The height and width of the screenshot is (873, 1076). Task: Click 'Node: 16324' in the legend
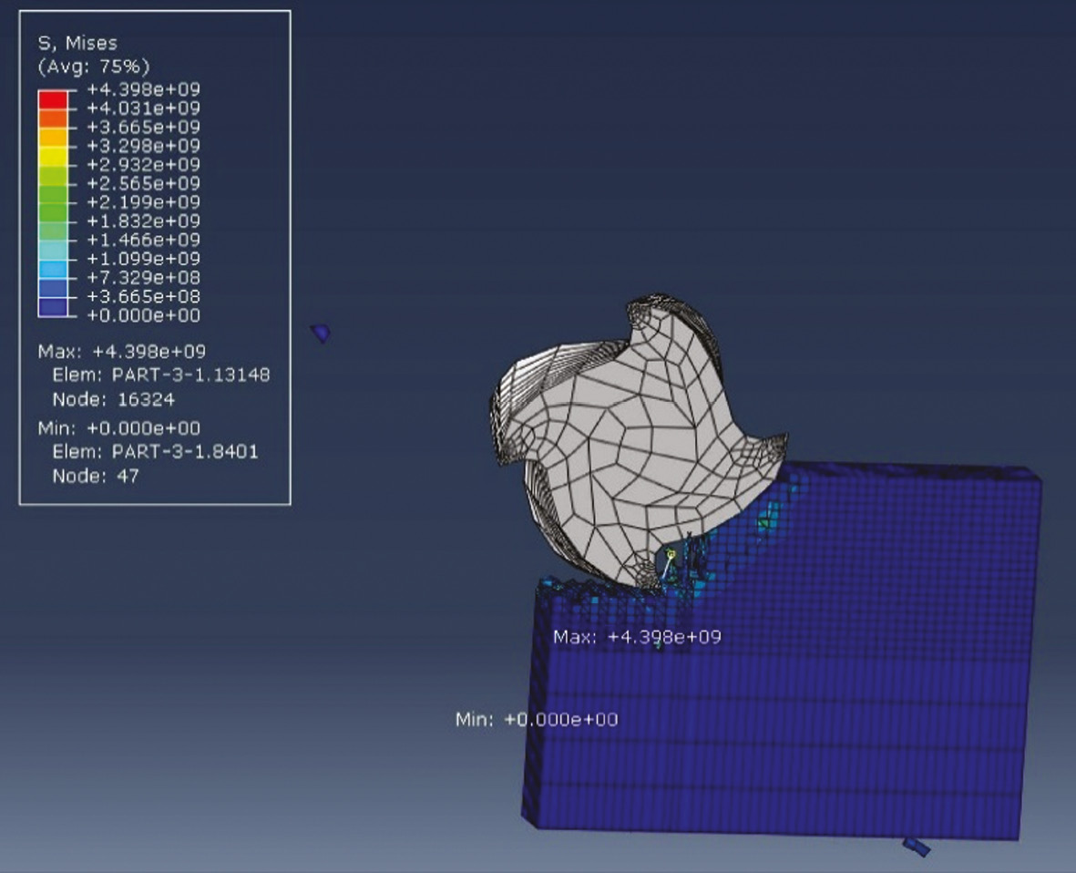(x=114, y=399)
